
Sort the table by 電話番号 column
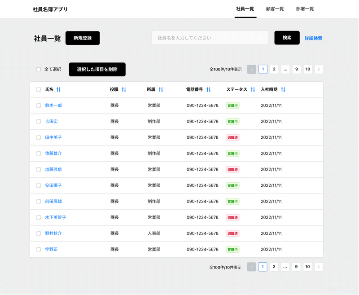pyautogui.click(x=209, y=89)
